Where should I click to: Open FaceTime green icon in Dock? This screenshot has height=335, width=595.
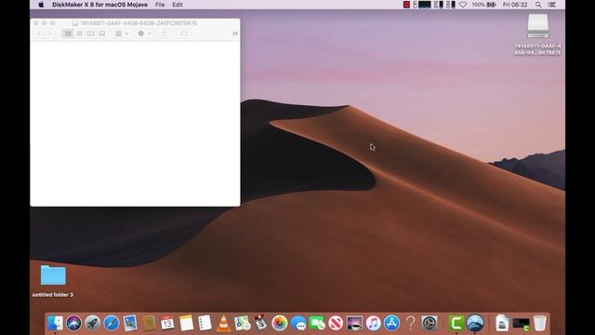[317, 323]
